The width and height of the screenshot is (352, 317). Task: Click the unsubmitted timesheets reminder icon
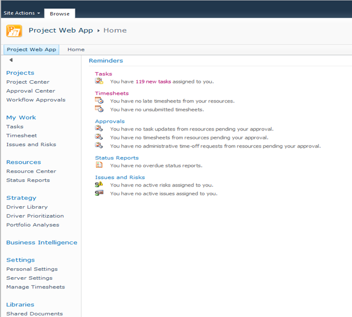[x=99, y=109]
